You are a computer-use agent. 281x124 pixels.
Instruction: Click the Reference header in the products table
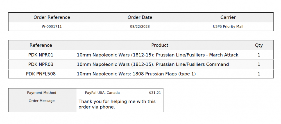point(41,45)
